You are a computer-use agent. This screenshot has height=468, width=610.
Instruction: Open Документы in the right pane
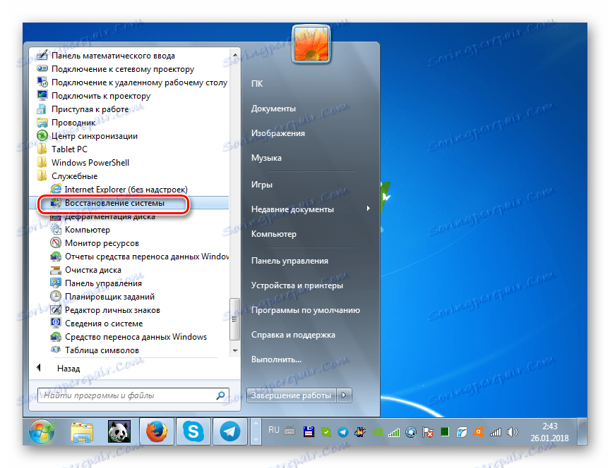[273, 109]
